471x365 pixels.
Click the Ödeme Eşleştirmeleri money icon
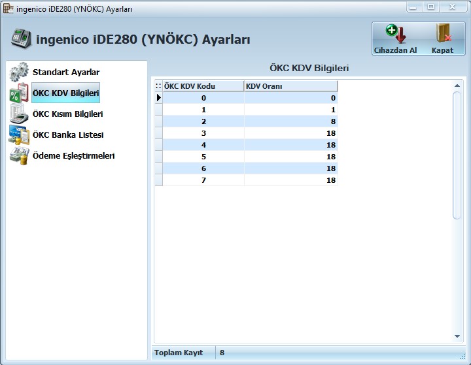(19, 155)
